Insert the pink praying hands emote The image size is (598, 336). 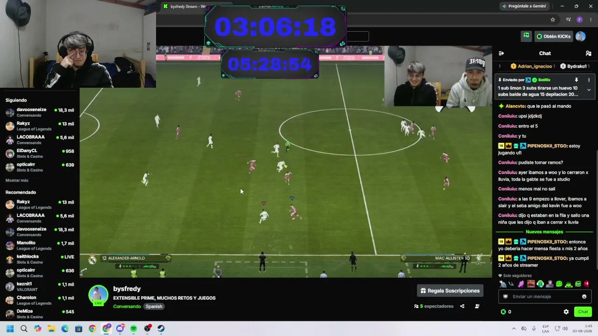521,284
